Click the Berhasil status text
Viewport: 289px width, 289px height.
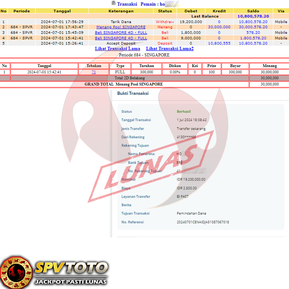coord(184,112)
